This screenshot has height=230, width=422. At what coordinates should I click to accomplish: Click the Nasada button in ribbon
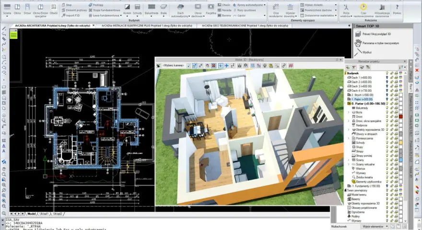click(224, 10)
